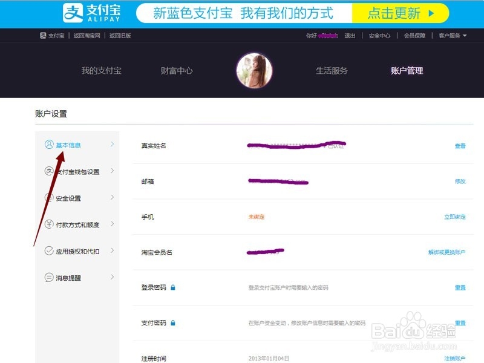
Task: Click the 点击更新 banner button
Action: pos(401,13)
